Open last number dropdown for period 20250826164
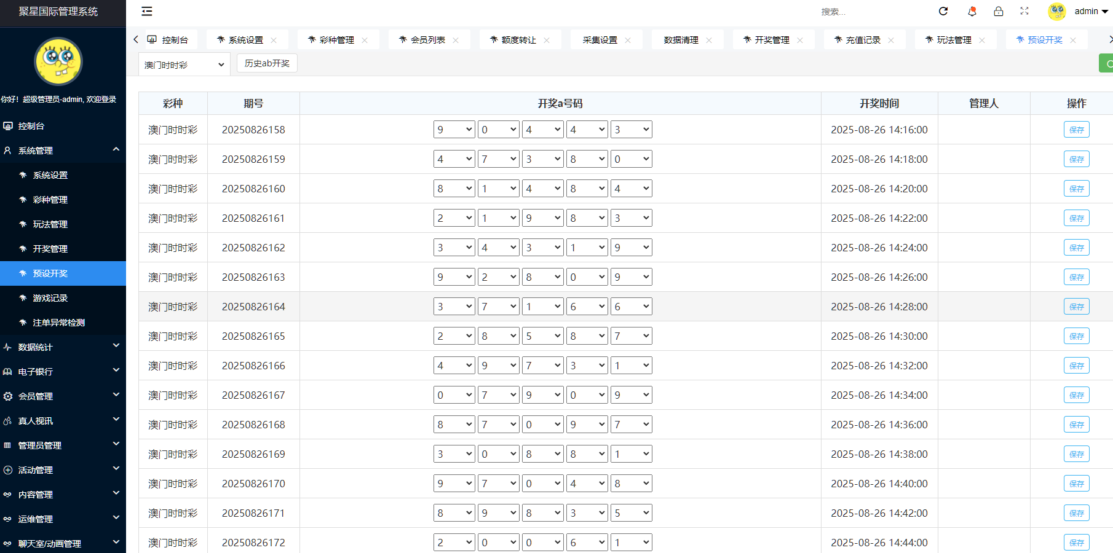Screen dimensions: 1113x553 [x=631, y=307]
